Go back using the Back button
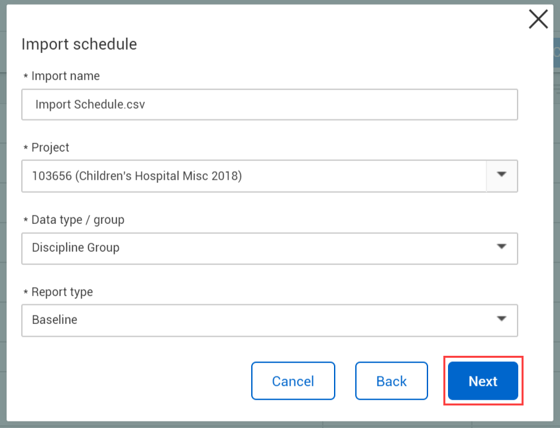 pyautogui.click(x=391, y=381)
